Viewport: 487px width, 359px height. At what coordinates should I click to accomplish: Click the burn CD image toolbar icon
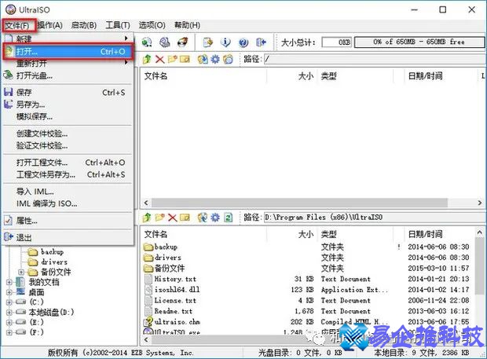[182, 42]
